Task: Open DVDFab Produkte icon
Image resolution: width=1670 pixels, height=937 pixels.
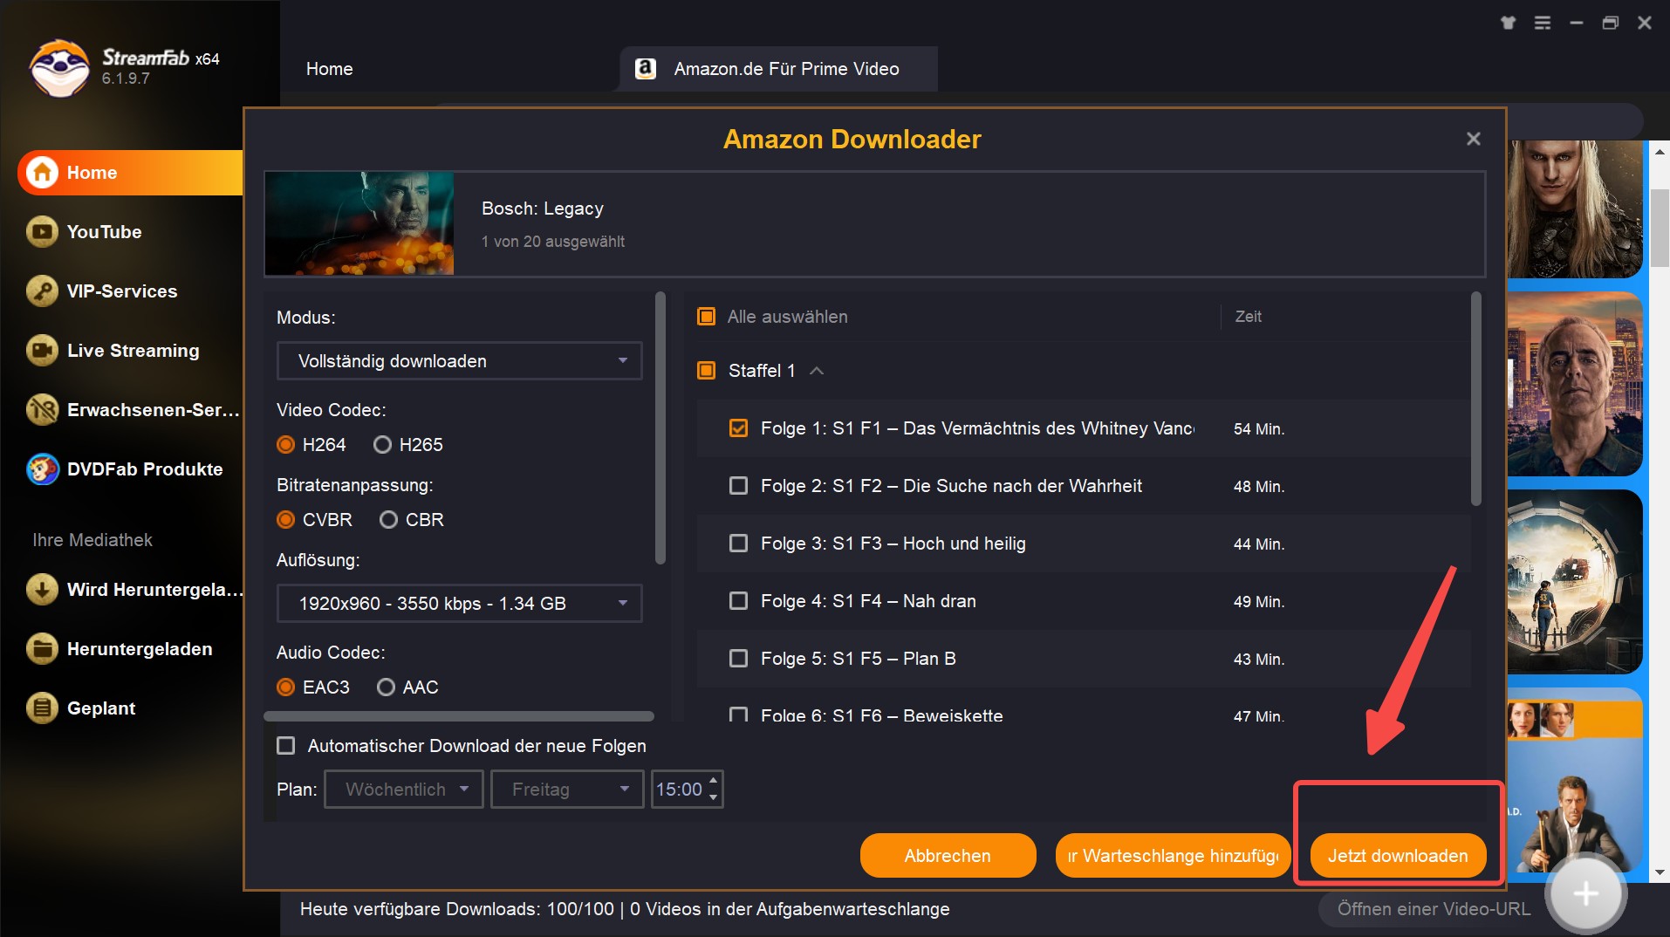Action: coord(42,469)
